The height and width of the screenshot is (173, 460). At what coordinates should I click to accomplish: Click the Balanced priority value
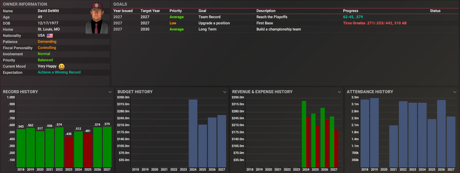(45, 60)
